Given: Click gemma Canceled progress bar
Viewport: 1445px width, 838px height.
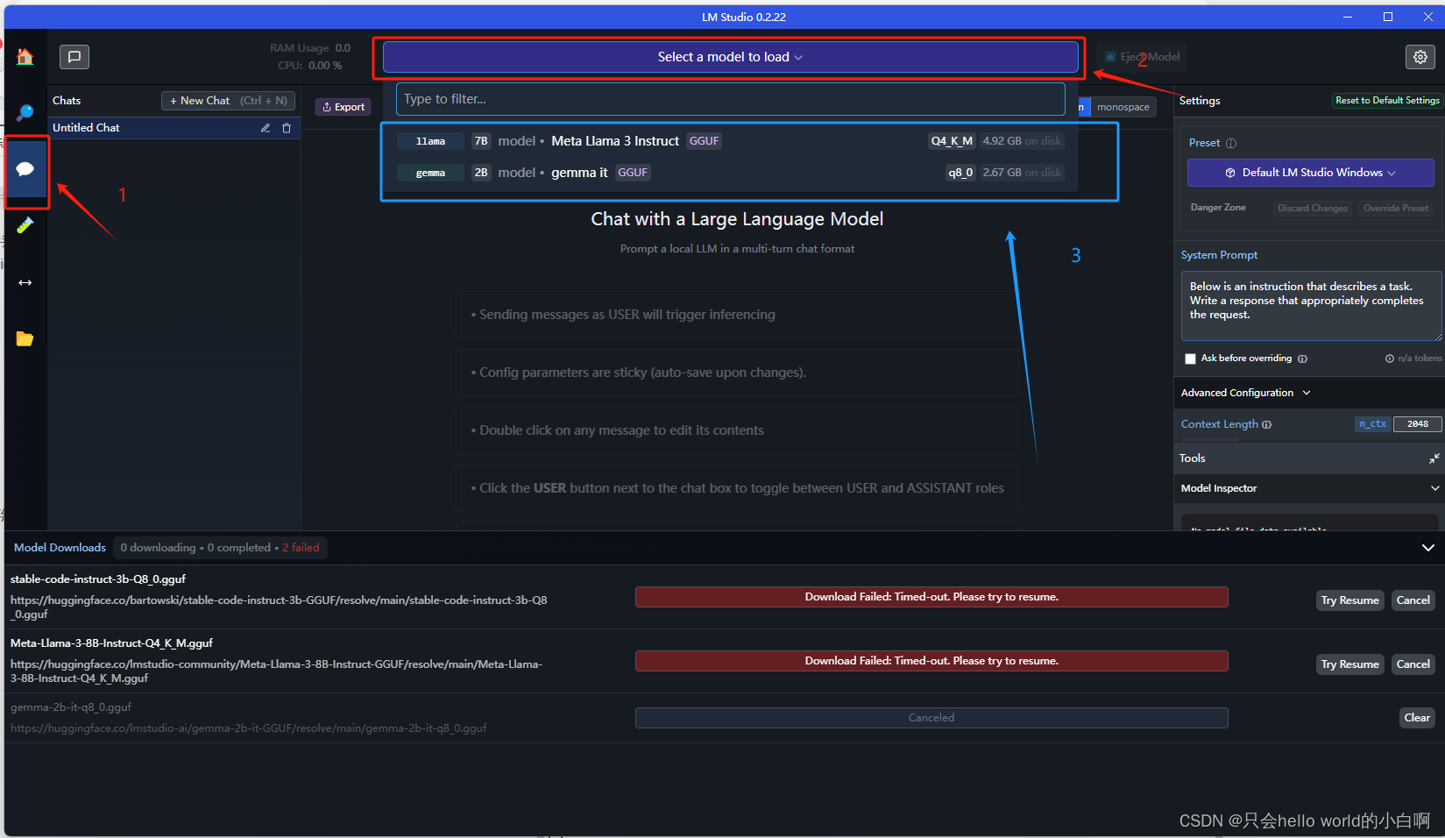Looking at the screenshot, I should click(931, 718).
